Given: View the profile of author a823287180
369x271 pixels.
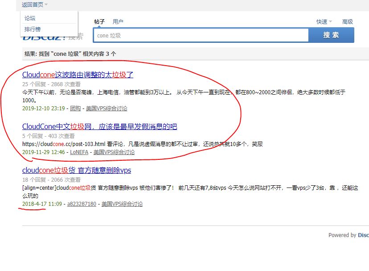Looking at the screenshot, I should 82,204.
